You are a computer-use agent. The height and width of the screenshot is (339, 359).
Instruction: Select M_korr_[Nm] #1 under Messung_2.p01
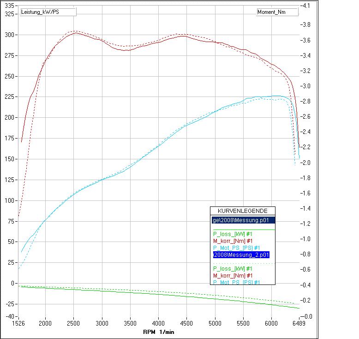(x=233, y=275)
